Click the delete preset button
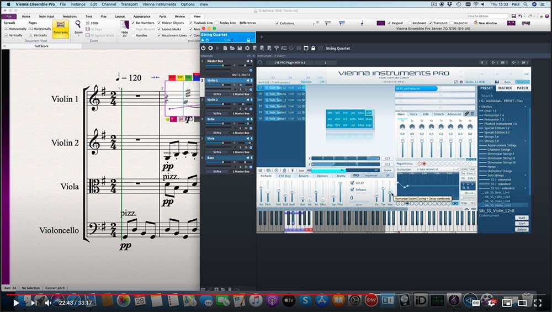Image resolution: width=552 pixels, height=312 pixels. 522,229
